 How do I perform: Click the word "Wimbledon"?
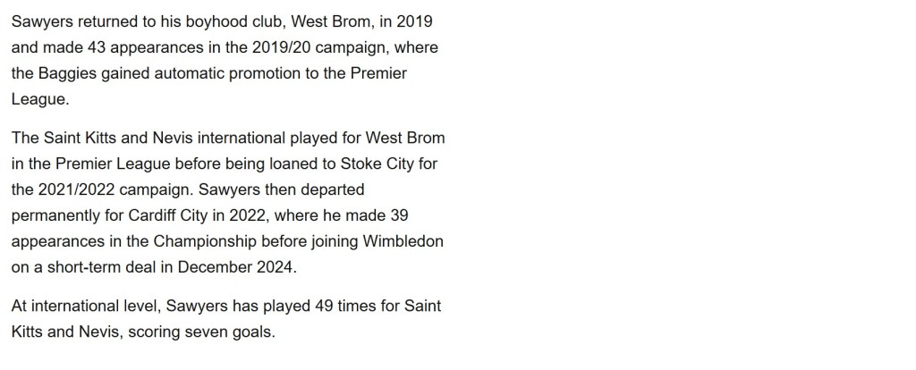(x=403, y=241)
